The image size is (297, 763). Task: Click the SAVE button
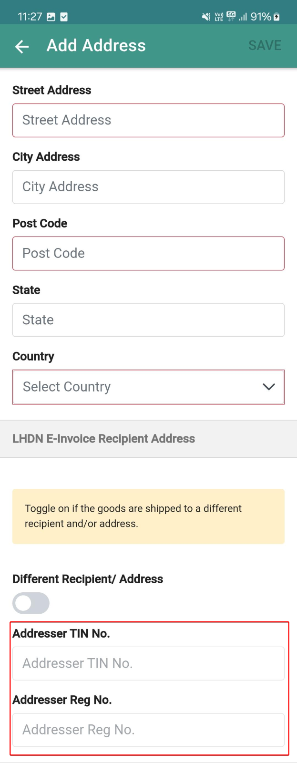(x=265, y=46)
